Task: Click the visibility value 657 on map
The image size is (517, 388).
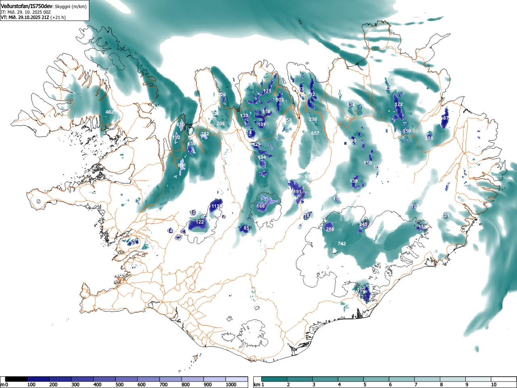Action: [x=315, y=133]
